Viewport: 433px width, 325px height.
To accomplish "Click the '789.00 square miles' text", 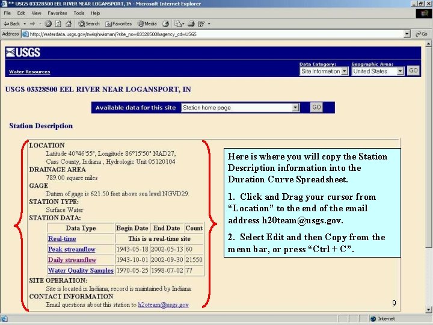I will tap(72, 178).
